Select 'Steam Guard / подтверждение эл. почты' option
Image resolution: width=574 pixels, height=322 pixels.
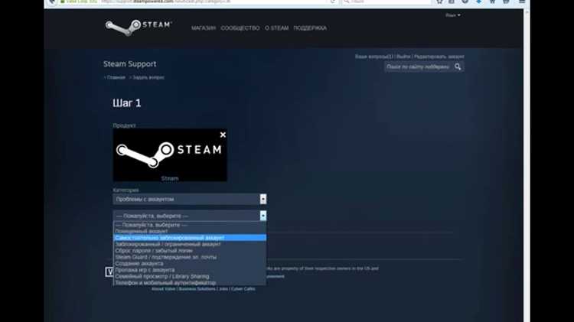click(190, 257)
